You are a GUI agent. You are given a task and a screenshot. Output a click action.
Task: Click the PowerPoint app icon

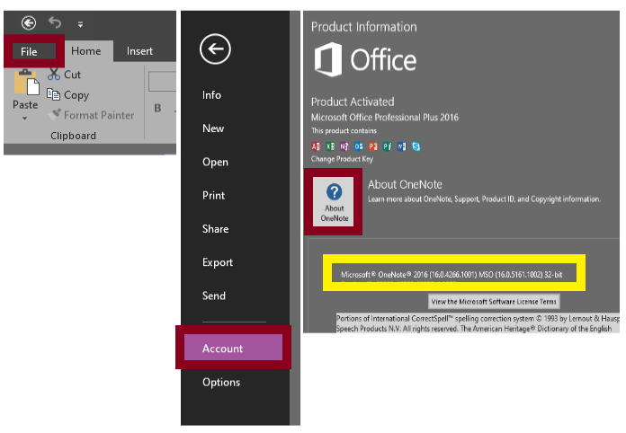373,146
